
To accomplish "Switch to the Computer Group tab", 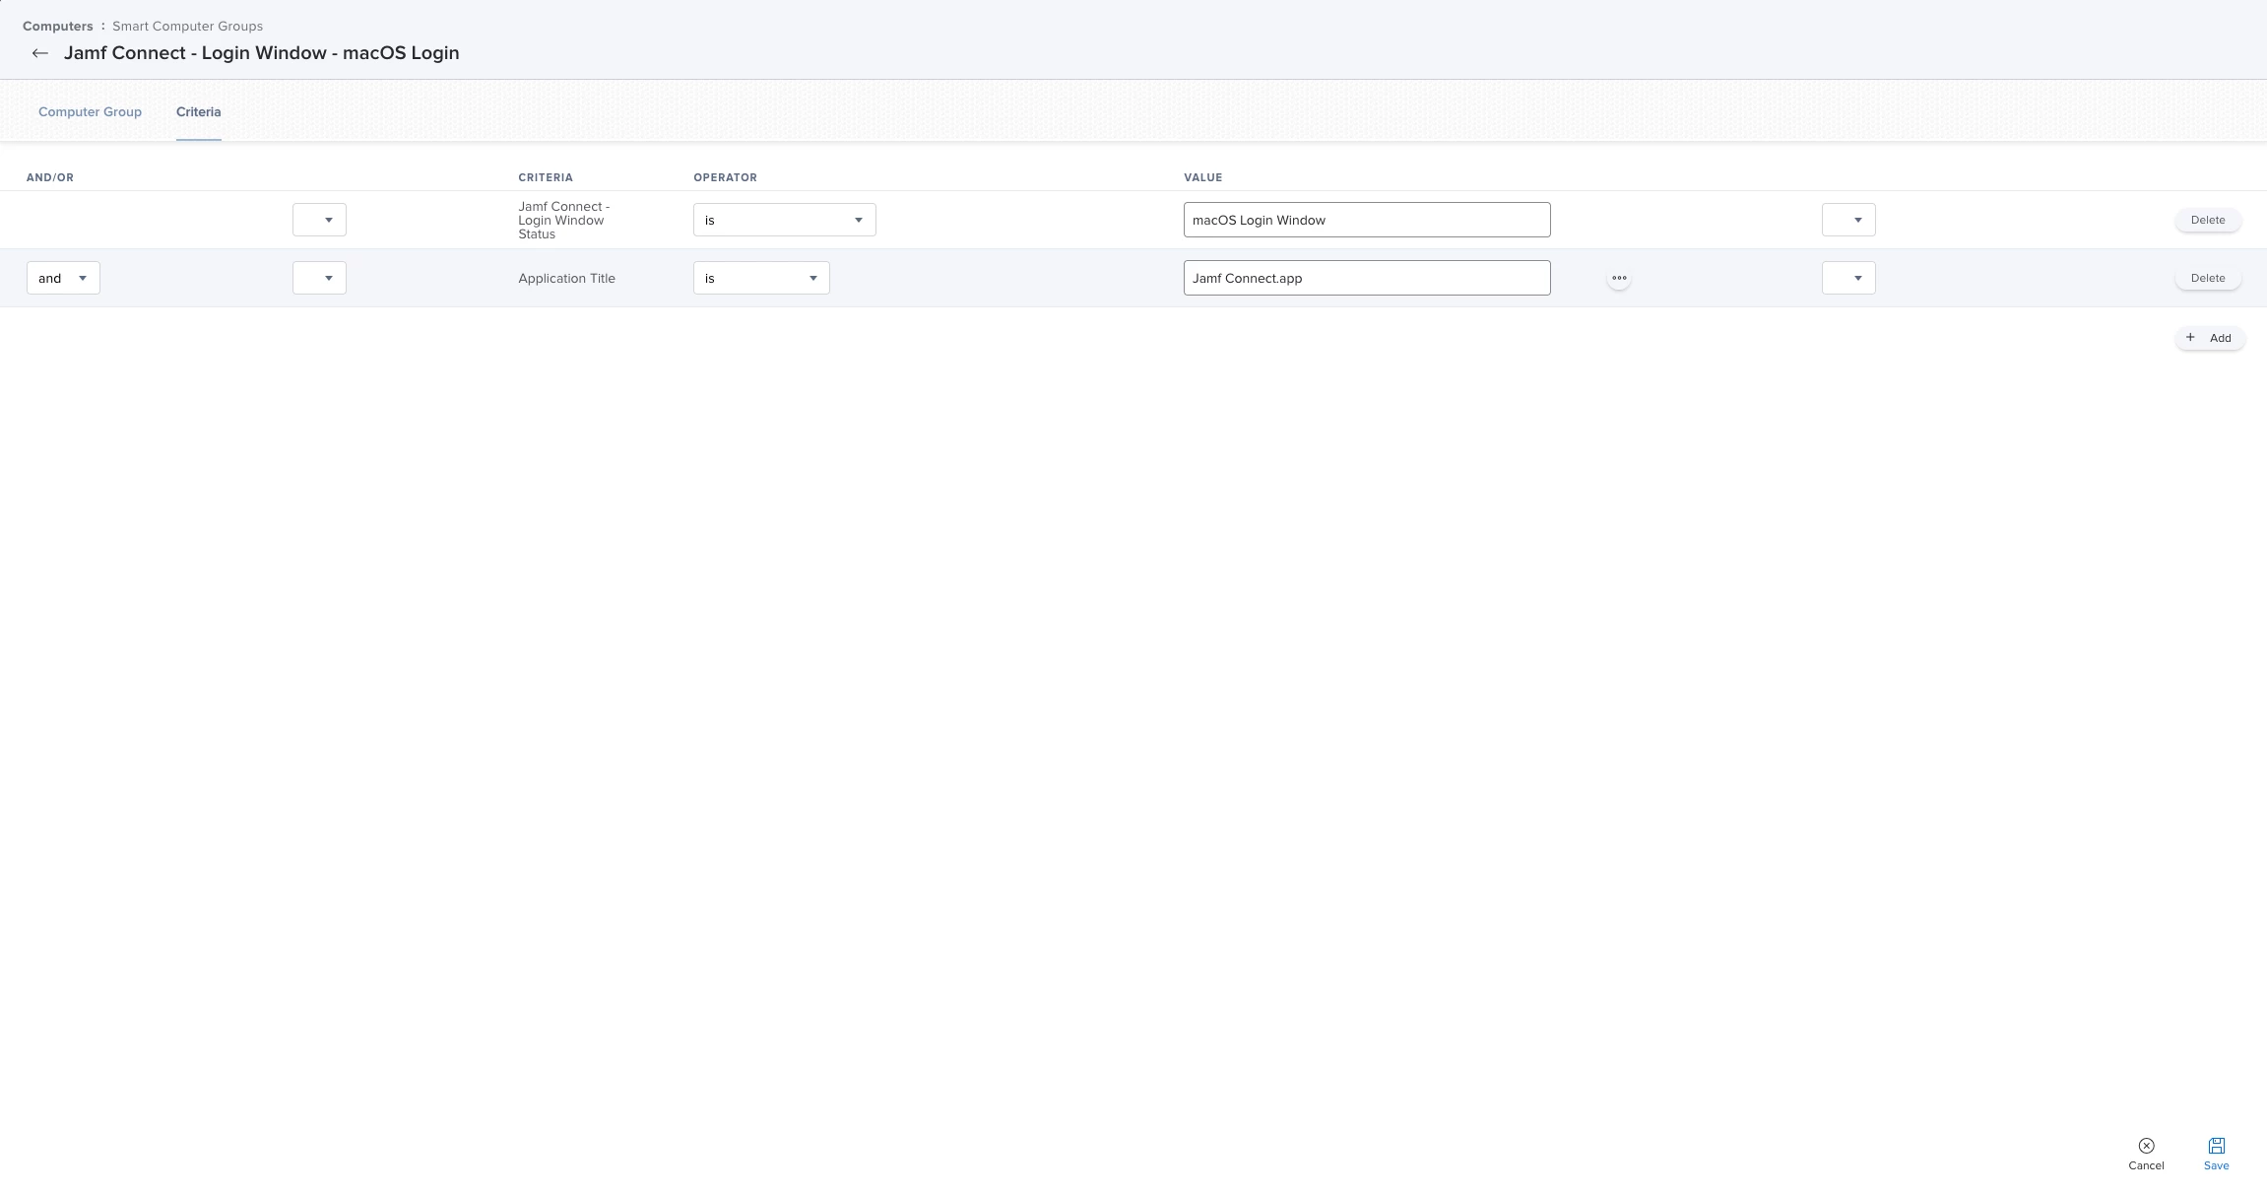I will [90, 111].
